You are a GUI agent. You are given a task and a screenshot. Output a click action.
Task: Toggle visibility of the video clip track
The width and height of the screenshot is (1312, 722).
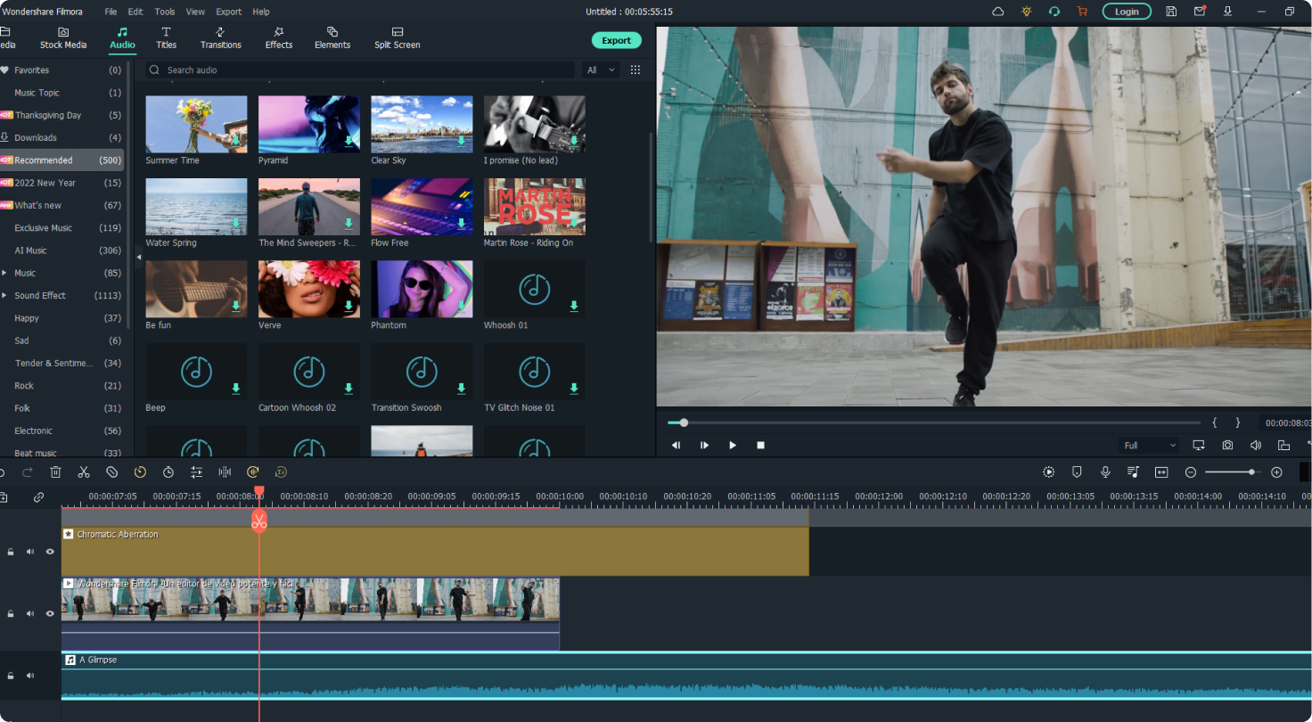pos(50,613)
